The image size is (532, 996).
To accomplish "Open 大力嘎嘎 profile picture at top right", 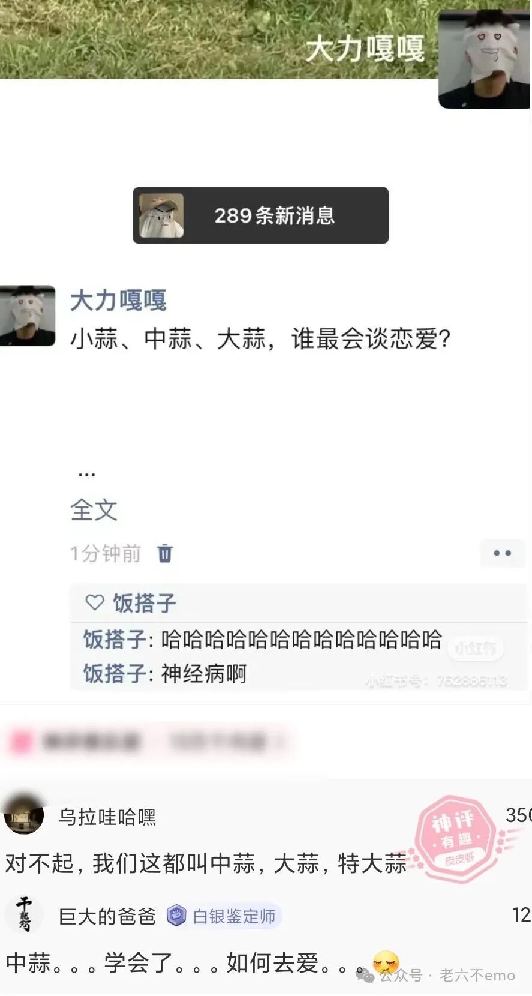I will coord(485,59).
